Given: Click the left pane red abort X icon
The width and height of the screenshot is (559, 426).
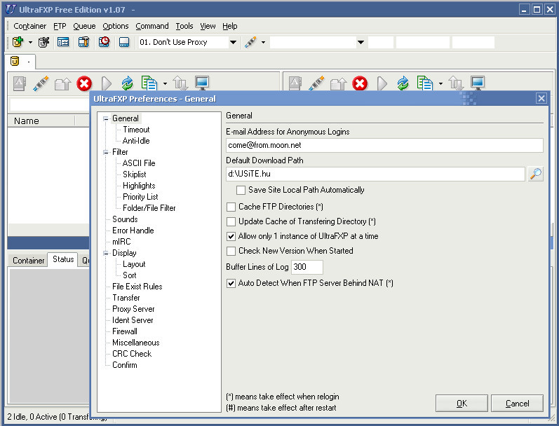Looking at the screenshot, I should click(x=84, y=83).
